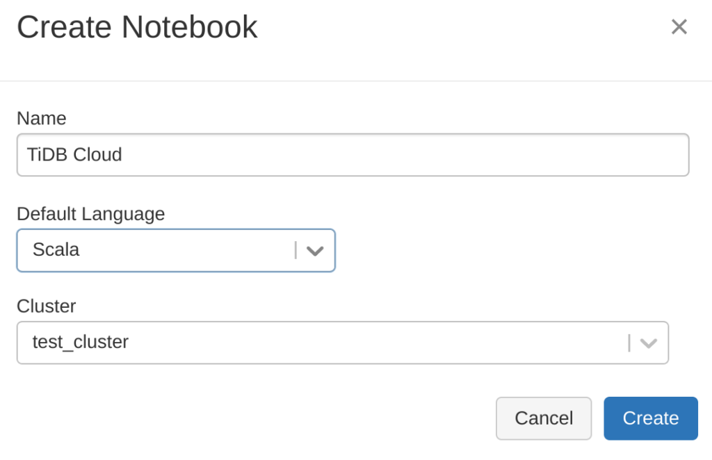This screenshot has height=460, width=712.
Task: Click the test_cluster selection box
Action: [x=341, y=342]
